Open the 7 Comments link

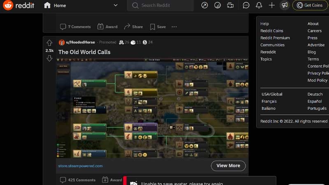pos(75,27)
